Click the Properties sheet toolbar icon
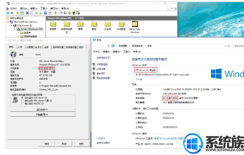244x155 pixels. tap(32, 13)
